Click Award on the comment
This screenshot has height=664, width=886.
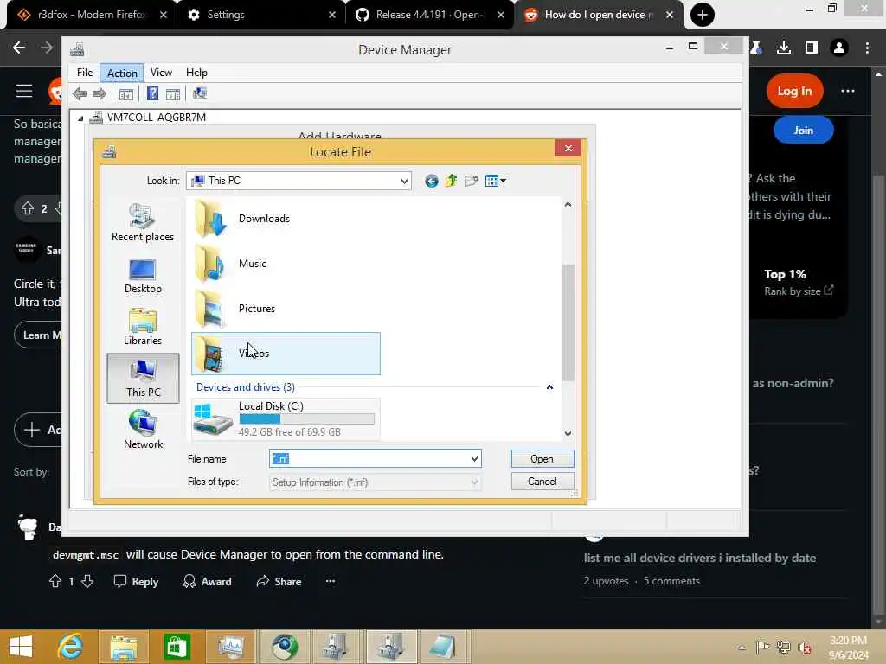pyautogui.click(x=207, y=582)
